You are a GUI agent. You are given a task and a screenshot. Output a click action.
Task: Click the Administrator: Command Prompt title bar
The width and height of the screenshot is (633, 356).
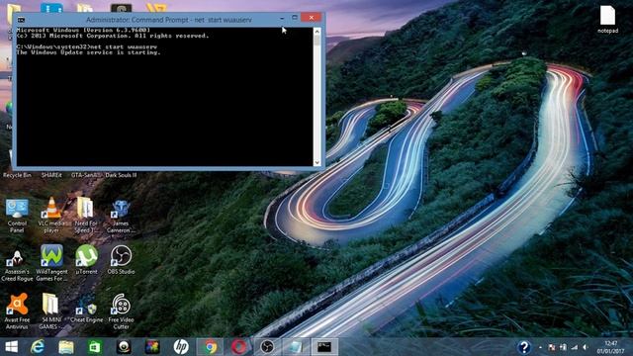tap(169, 20)
